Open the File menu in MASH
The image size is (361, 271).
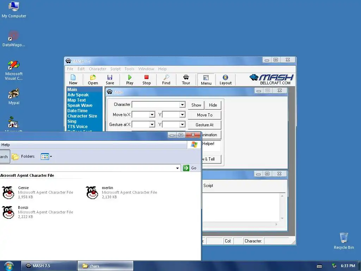coord(70,69)
